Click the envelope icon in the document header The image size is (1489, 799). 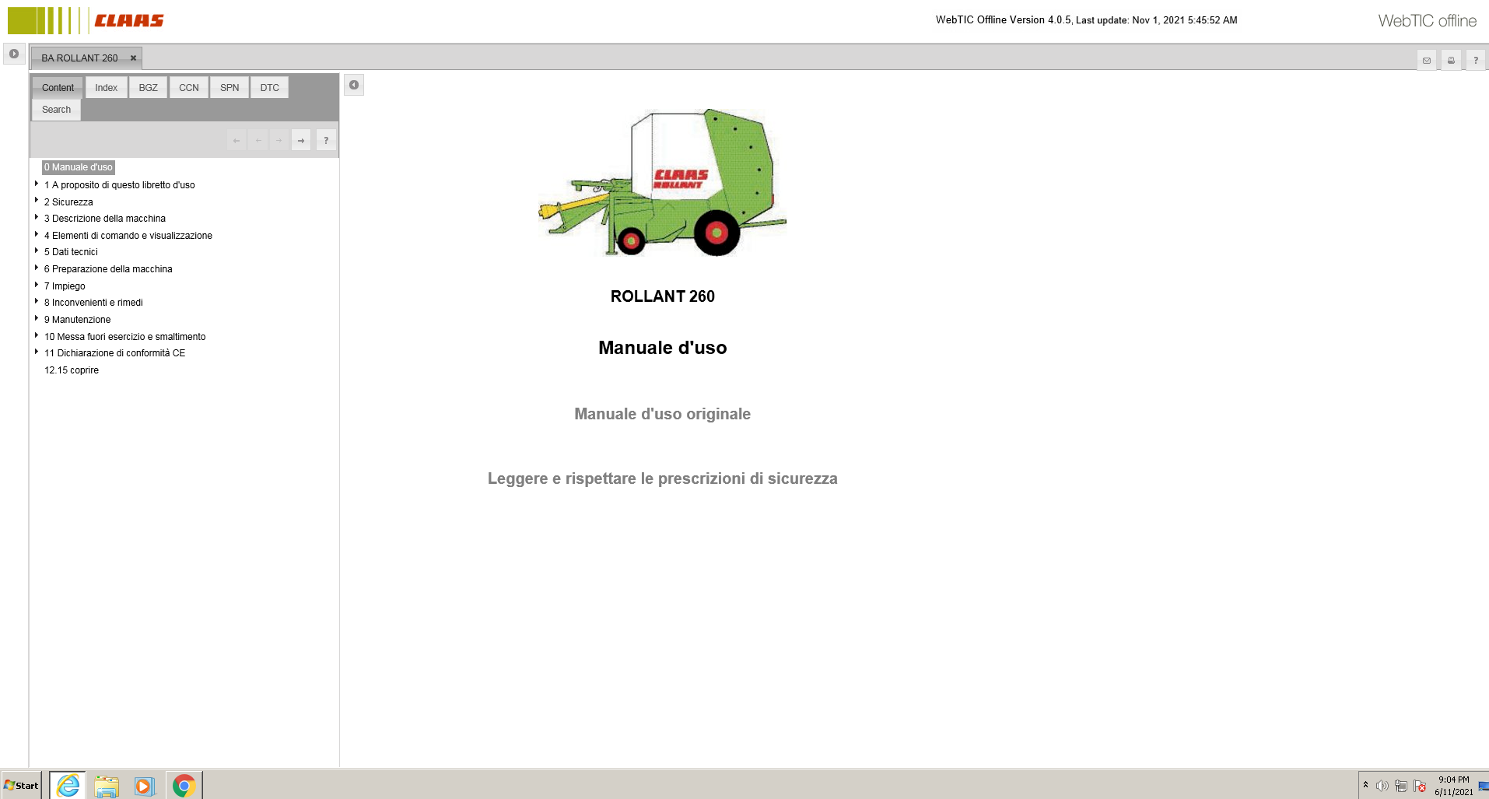click(1427, 60)
